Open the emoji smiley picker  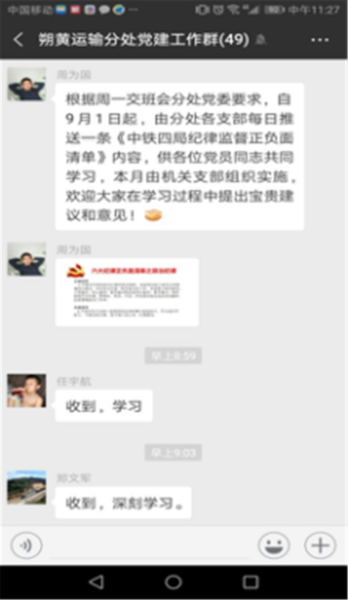point(274,545)
